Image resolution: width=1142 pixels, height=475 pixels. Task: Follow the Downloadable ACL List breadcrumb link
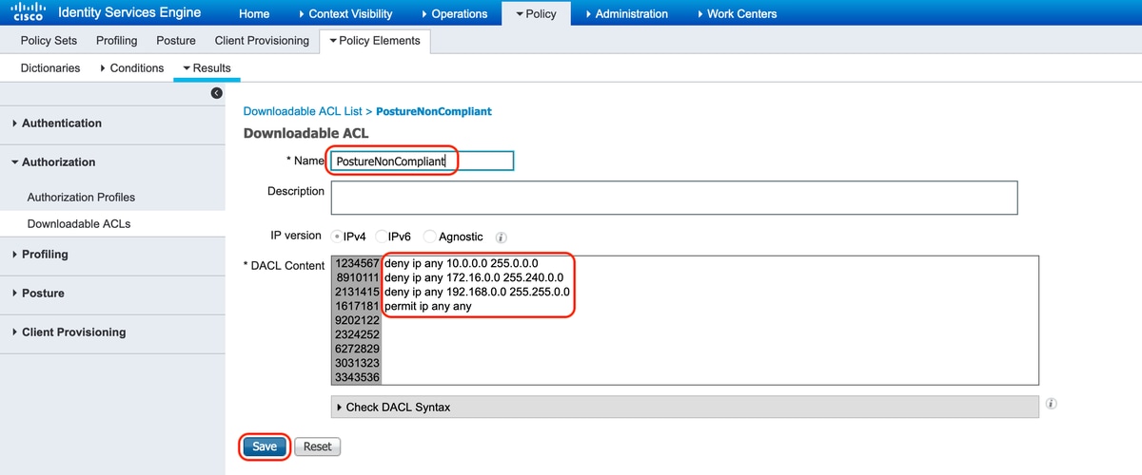click(304, 111)
